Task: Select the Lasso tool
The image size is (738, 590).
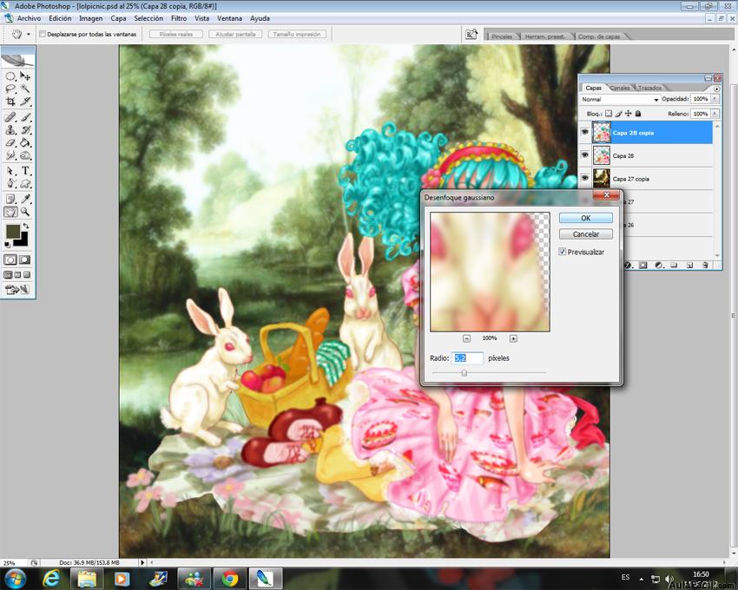Action: [10, 88]
